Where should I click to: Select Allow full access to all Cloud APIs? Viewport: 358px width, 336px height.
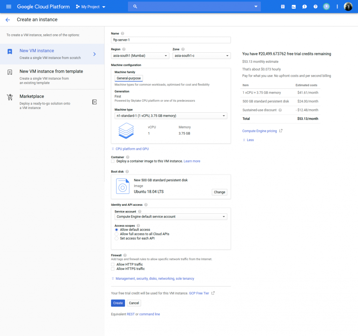(117, 234)
